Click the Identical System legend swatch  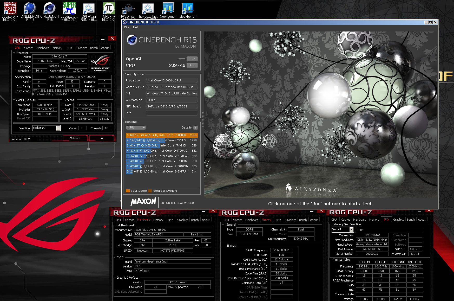click(x=150, y=191)
